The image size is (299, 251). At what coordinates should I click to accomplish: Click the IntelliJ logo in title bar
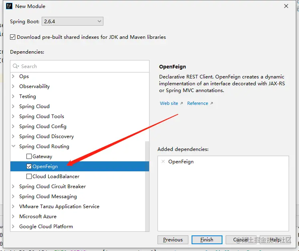pos(9,6)
